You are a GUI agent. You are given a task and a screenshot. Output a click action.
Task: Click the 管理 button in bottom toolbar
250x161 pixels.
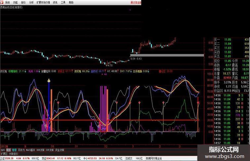click(14, 150)
